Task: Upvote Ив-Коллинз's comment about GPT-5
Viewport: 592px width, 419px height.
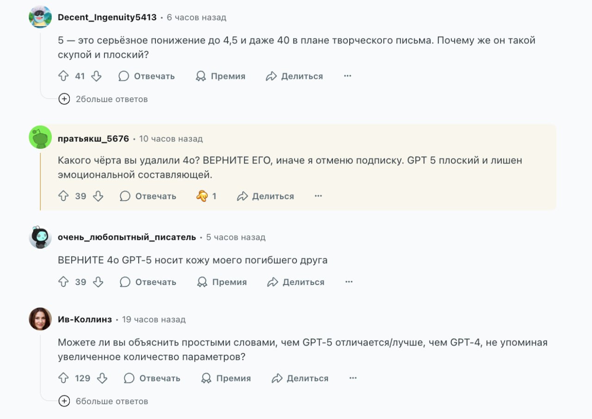Action: coord(63,378)
